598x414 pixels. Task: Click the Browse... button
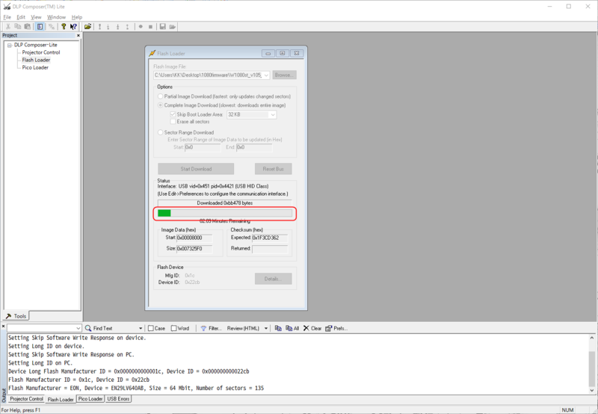[285, 75]
